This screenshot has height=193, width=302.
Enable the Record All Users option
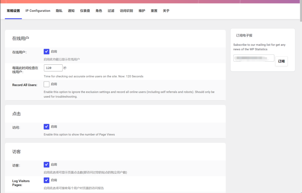click(x=46, y=84)
